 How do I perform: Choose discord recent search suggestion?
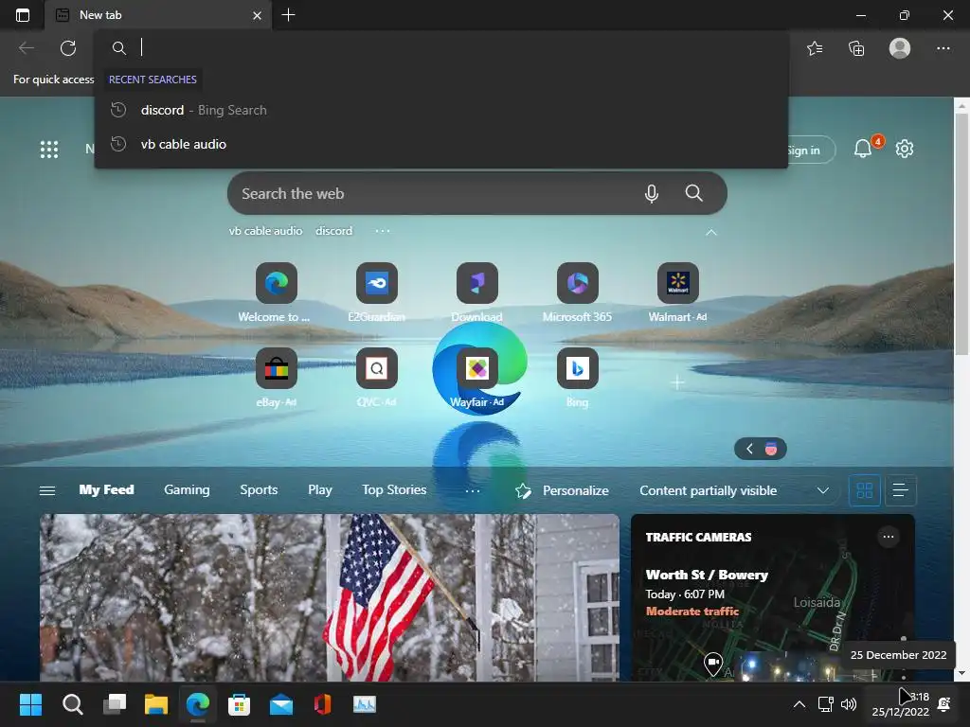coord(441,110)
